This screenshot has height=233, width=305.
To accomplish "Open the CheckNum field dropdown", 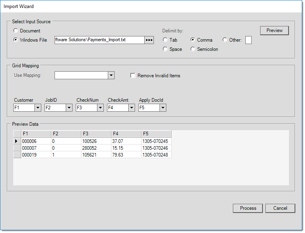I will pyautogui.click(x=100, y=108).
